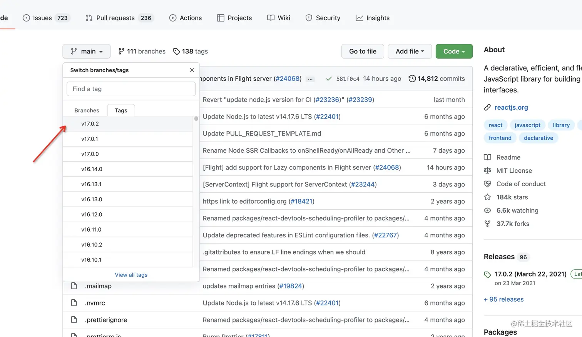
Task: Focus the Find a tag field
Action: pos(131,89)
